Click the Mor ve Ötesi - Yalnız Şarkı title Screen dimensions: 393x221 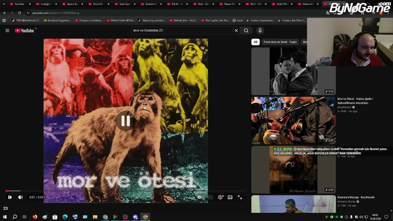(x=355, y=101)
